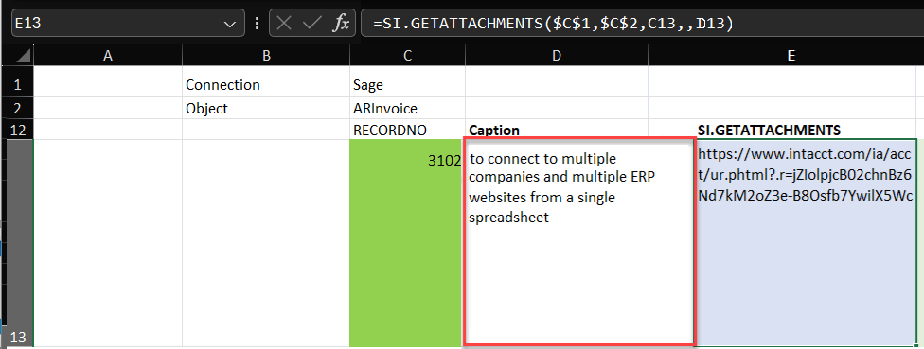This screenshot has width=924, height=349.
Task: Click the Cancel X icon in formula bar
Action: [284, 24]
